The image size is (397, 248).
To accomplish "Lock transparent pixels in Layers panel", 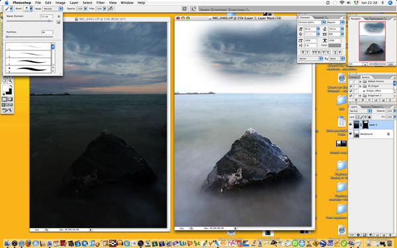I will click(x=357, y=117).
